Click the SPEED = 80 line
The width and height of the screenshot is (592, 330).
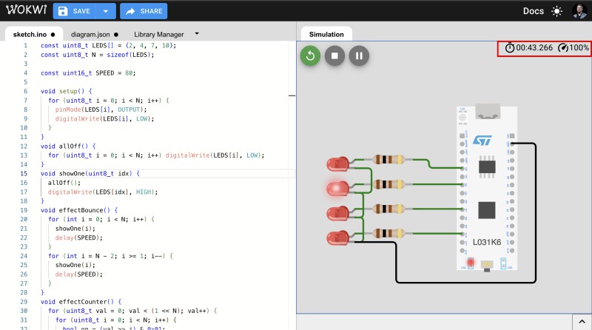tap(88, 73)
